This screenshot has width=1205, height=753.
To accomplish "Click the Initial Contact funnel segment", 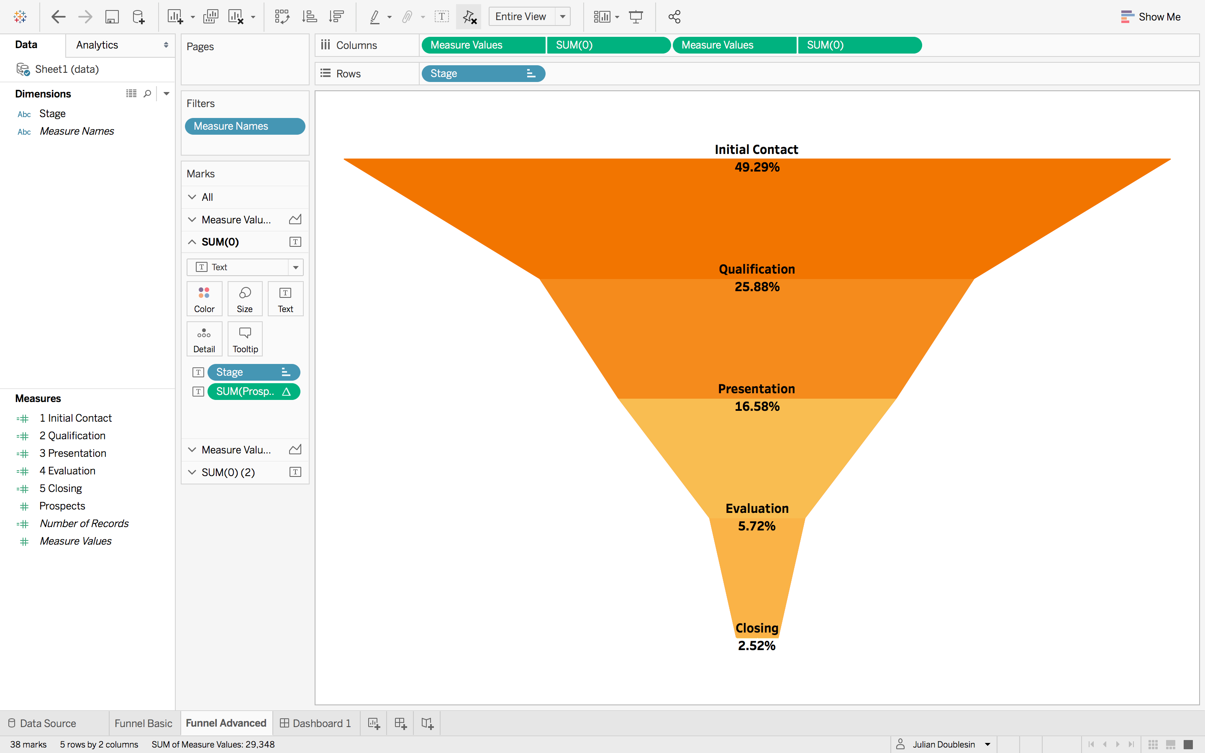I will 757,219.
